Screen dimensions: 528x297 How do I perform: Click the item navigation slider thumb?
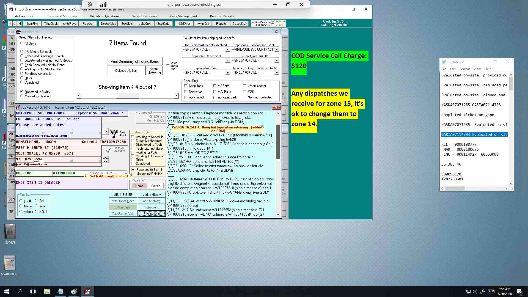[127, 96]
